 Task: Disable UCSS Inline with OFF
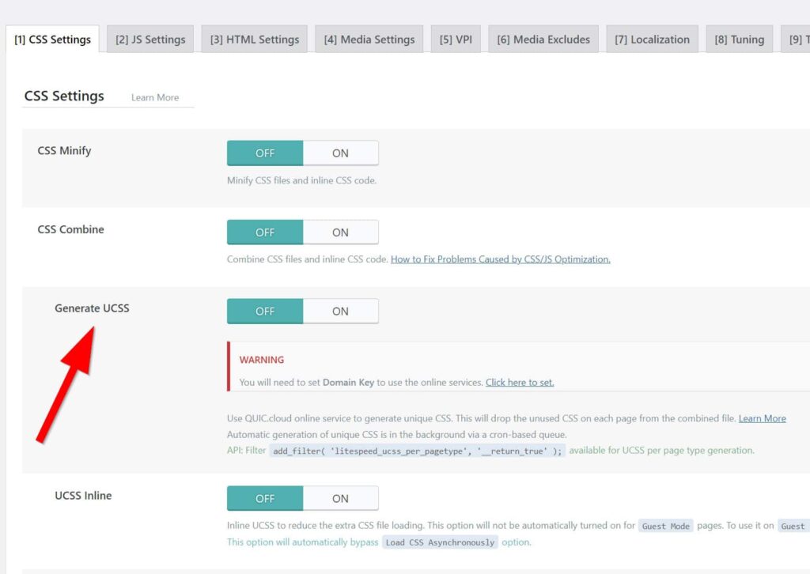click(265, 499)
